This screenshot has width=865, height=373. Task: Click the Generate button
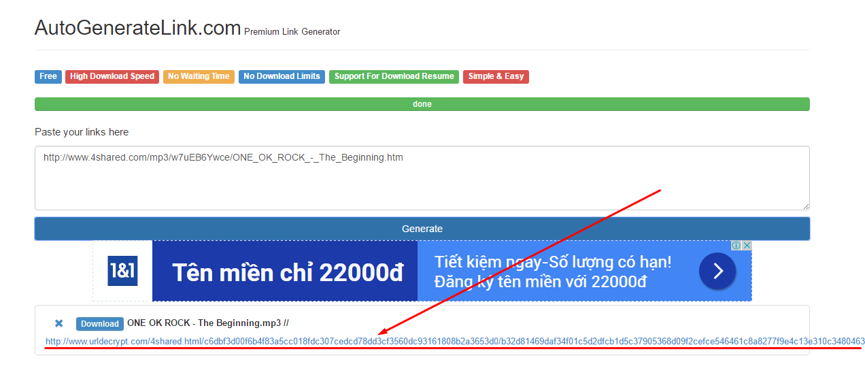(422, 229)
